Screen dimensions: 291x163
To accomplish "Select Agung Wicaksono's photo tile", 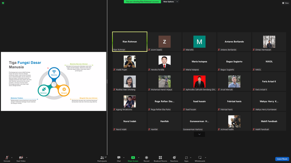I will (x=130, y=101).
